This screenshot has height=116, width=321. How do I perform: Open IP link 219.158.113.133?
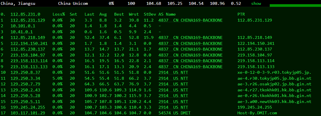tap(29, 67)
